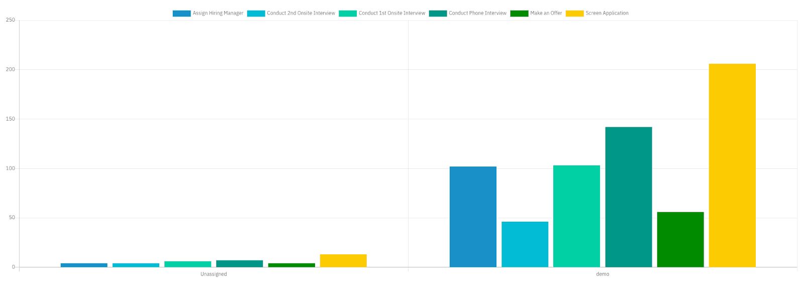Click the Conduct Phone Interview legend swatch
The image size is (804, 283).
tap(438, 14)
